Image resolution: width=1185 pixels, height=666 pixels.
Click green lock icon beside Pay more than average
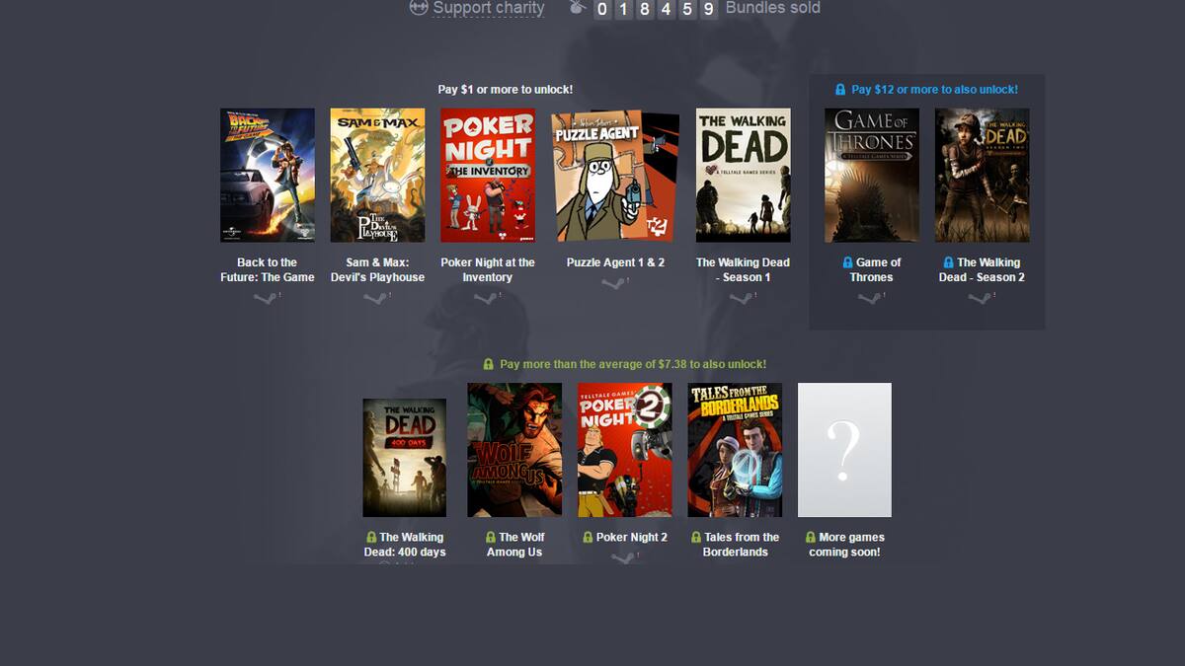[x=489, y=365]
